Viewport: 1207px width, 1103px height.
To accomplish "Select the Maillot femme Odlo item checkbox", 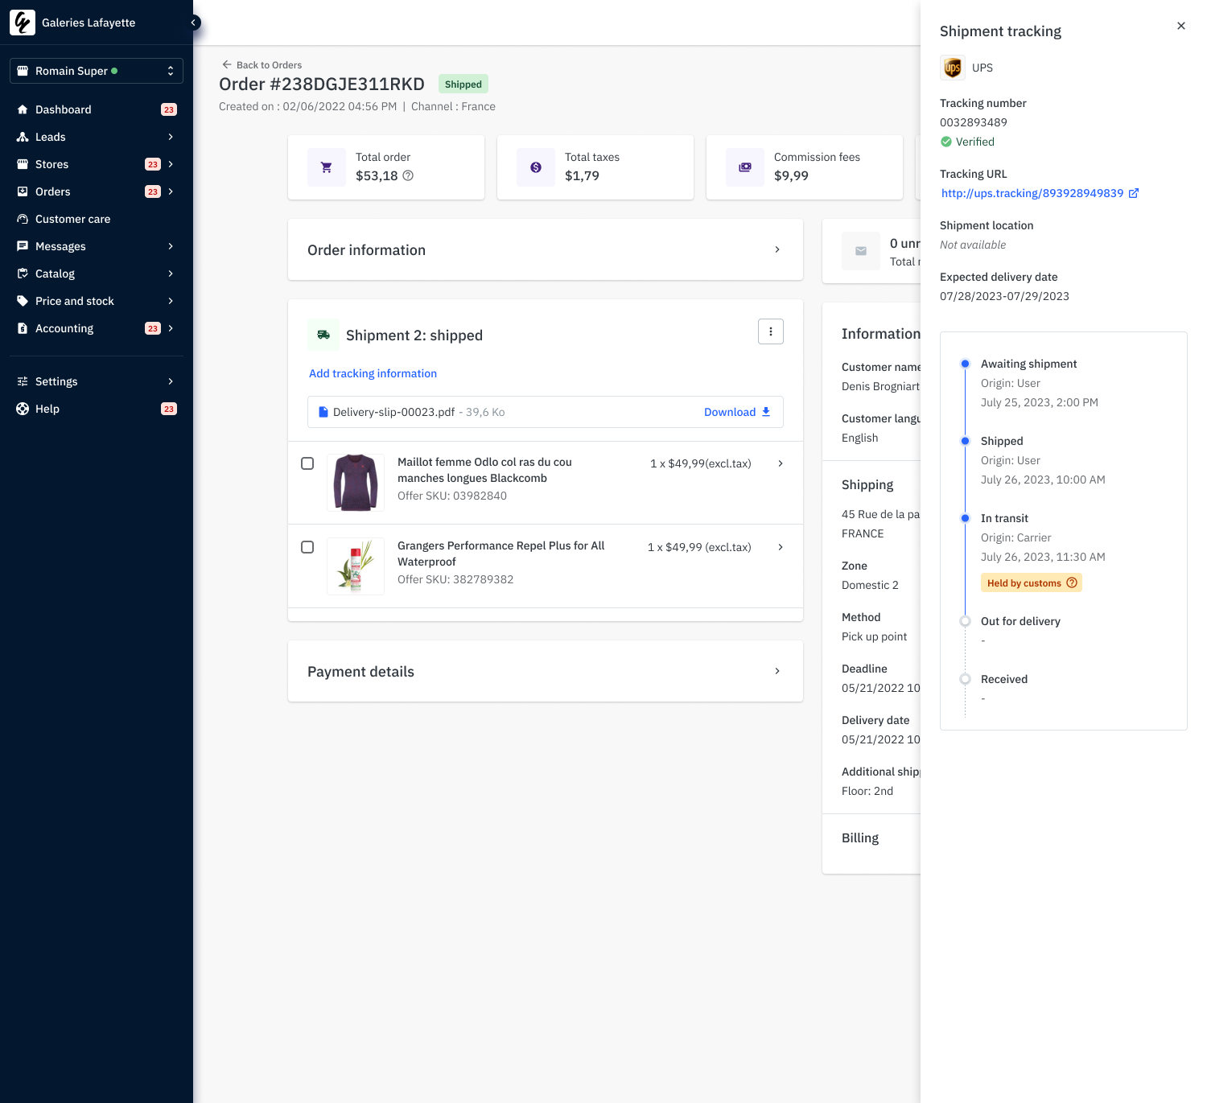I will (307, 463).
